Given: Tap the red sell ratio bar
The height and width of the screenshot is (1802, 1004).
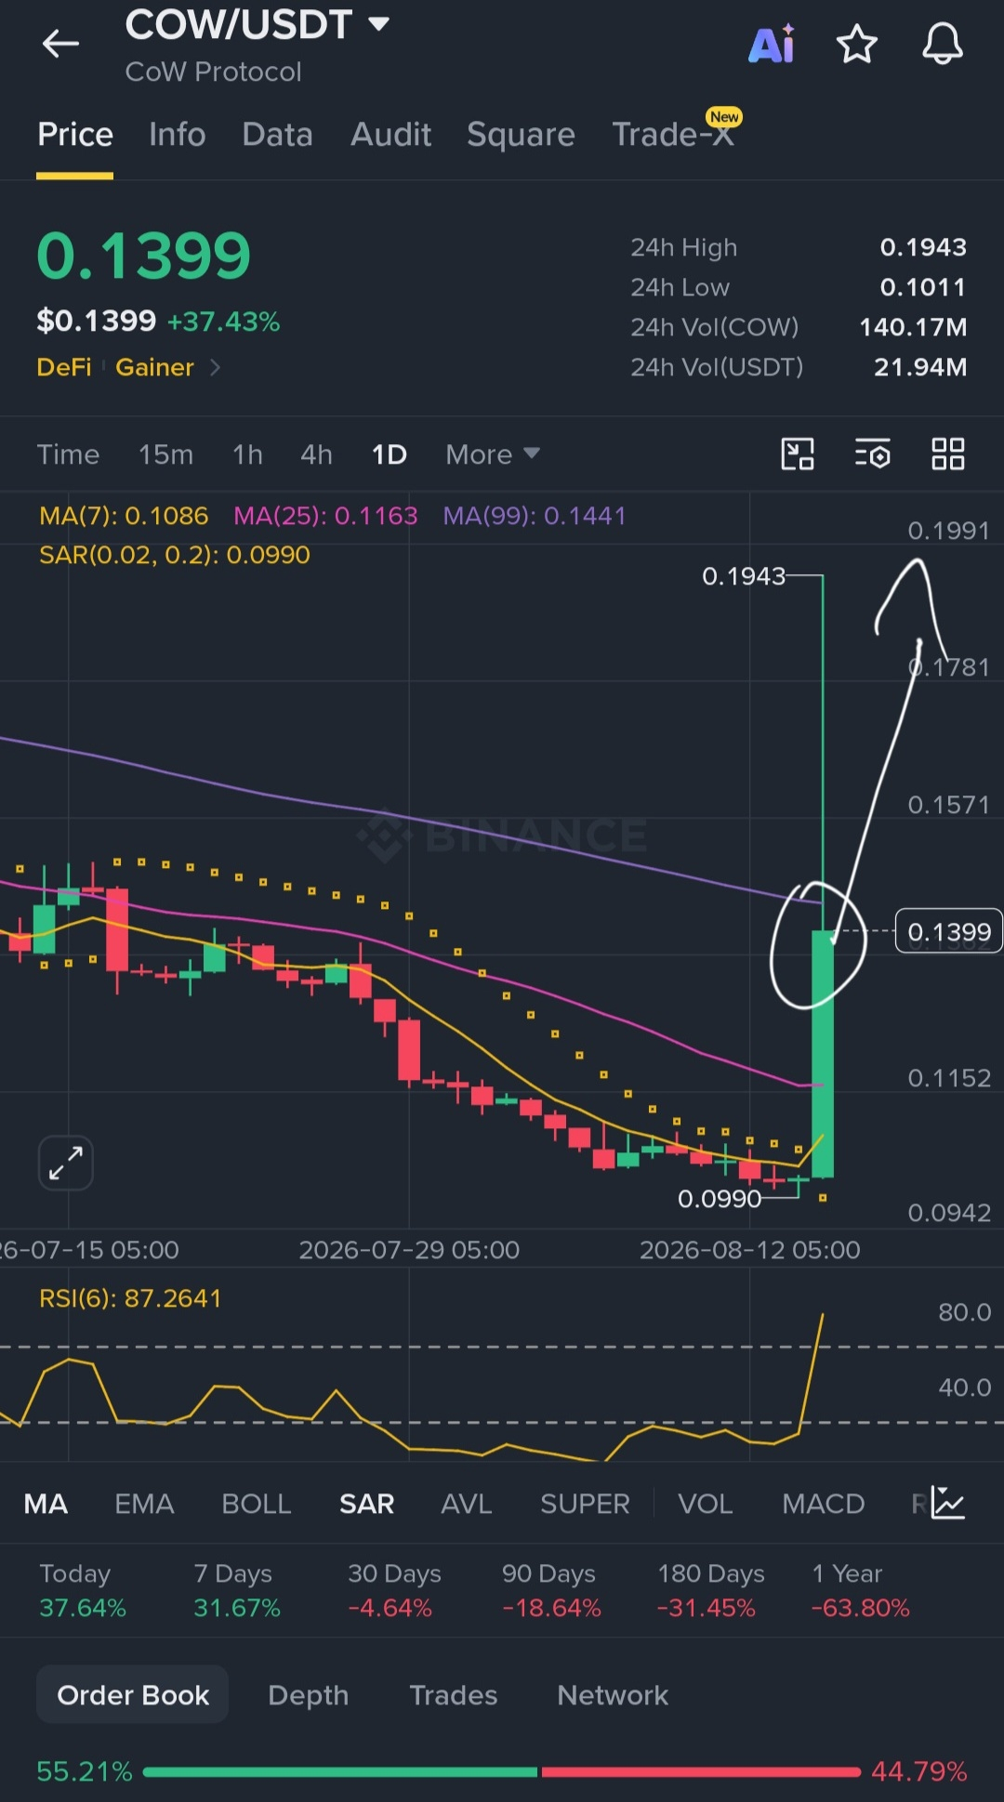Looking at the screenshot, I should (x=701, y=1772).
